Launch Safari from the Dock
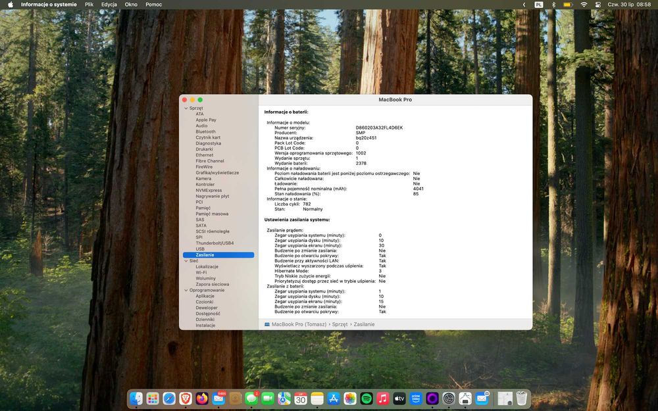 [169, 399]
